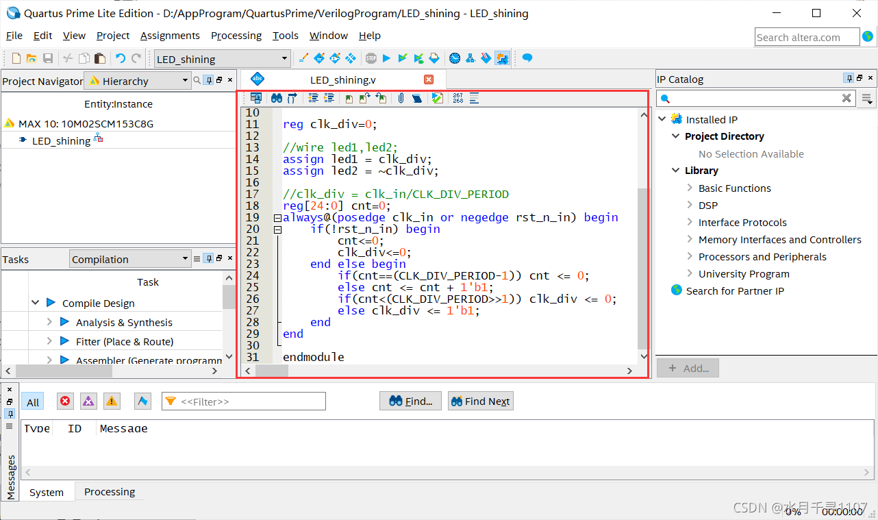Click the Redo arrow icon

pyautogui.click(x=136, y=58)
